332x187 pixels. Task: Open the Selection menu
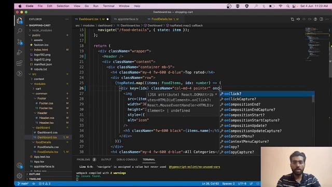pyautogui.click(x=63, y=6)
